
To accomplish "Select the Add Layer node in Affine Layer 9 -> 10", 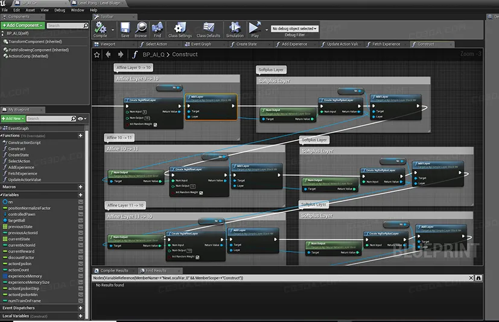I will pos(211,107).
